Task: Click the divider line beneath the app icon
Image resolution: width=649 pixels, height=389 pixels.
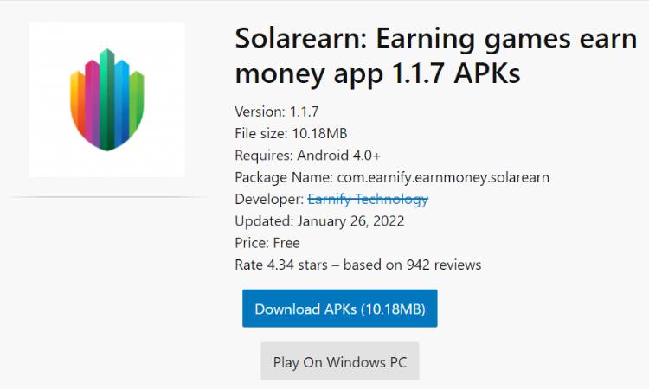Action: 107,197
